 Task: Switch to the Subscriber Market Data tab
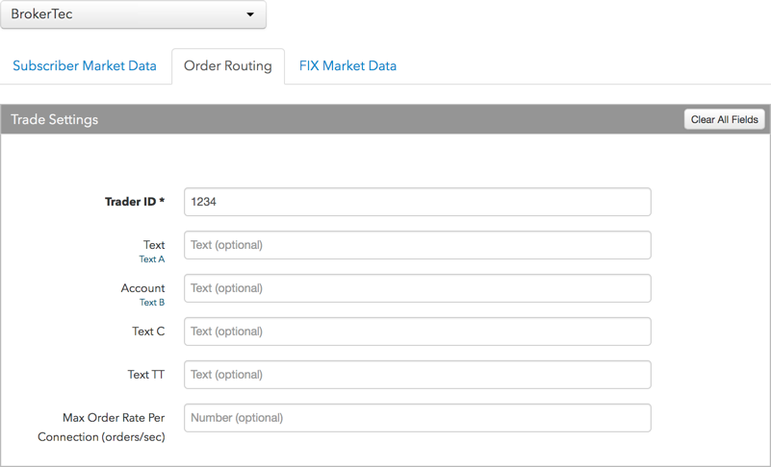point(85,65)
